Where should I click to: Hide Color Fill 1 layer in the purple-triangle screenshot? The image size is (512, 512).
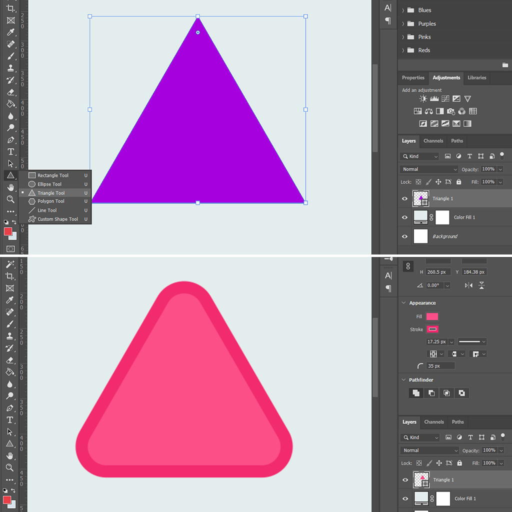pyautogui.click(x=404, y=217)
